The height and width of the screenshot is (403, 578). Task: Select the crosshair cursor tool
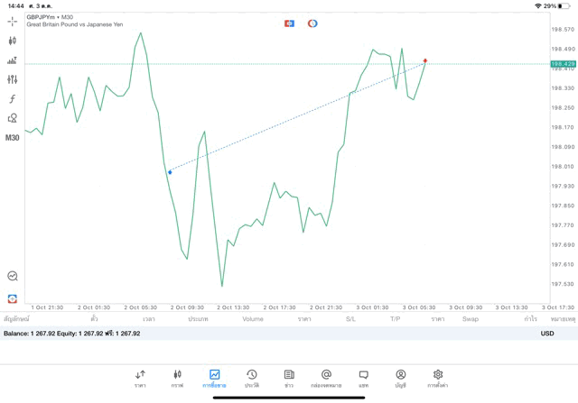(12, 20)
